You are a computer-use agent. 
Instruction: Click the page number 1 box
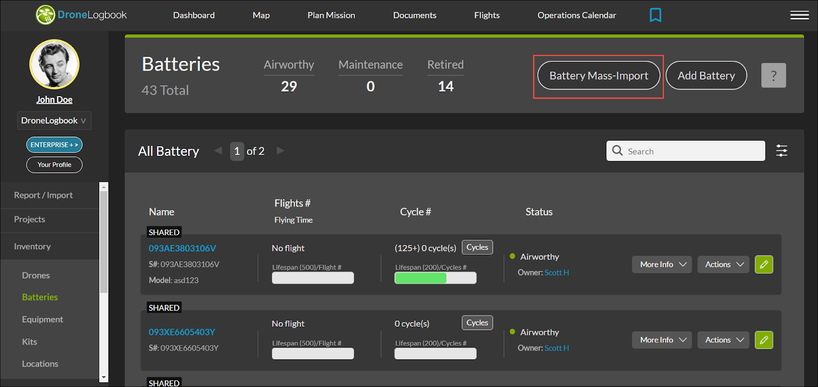tap(237, 151)
